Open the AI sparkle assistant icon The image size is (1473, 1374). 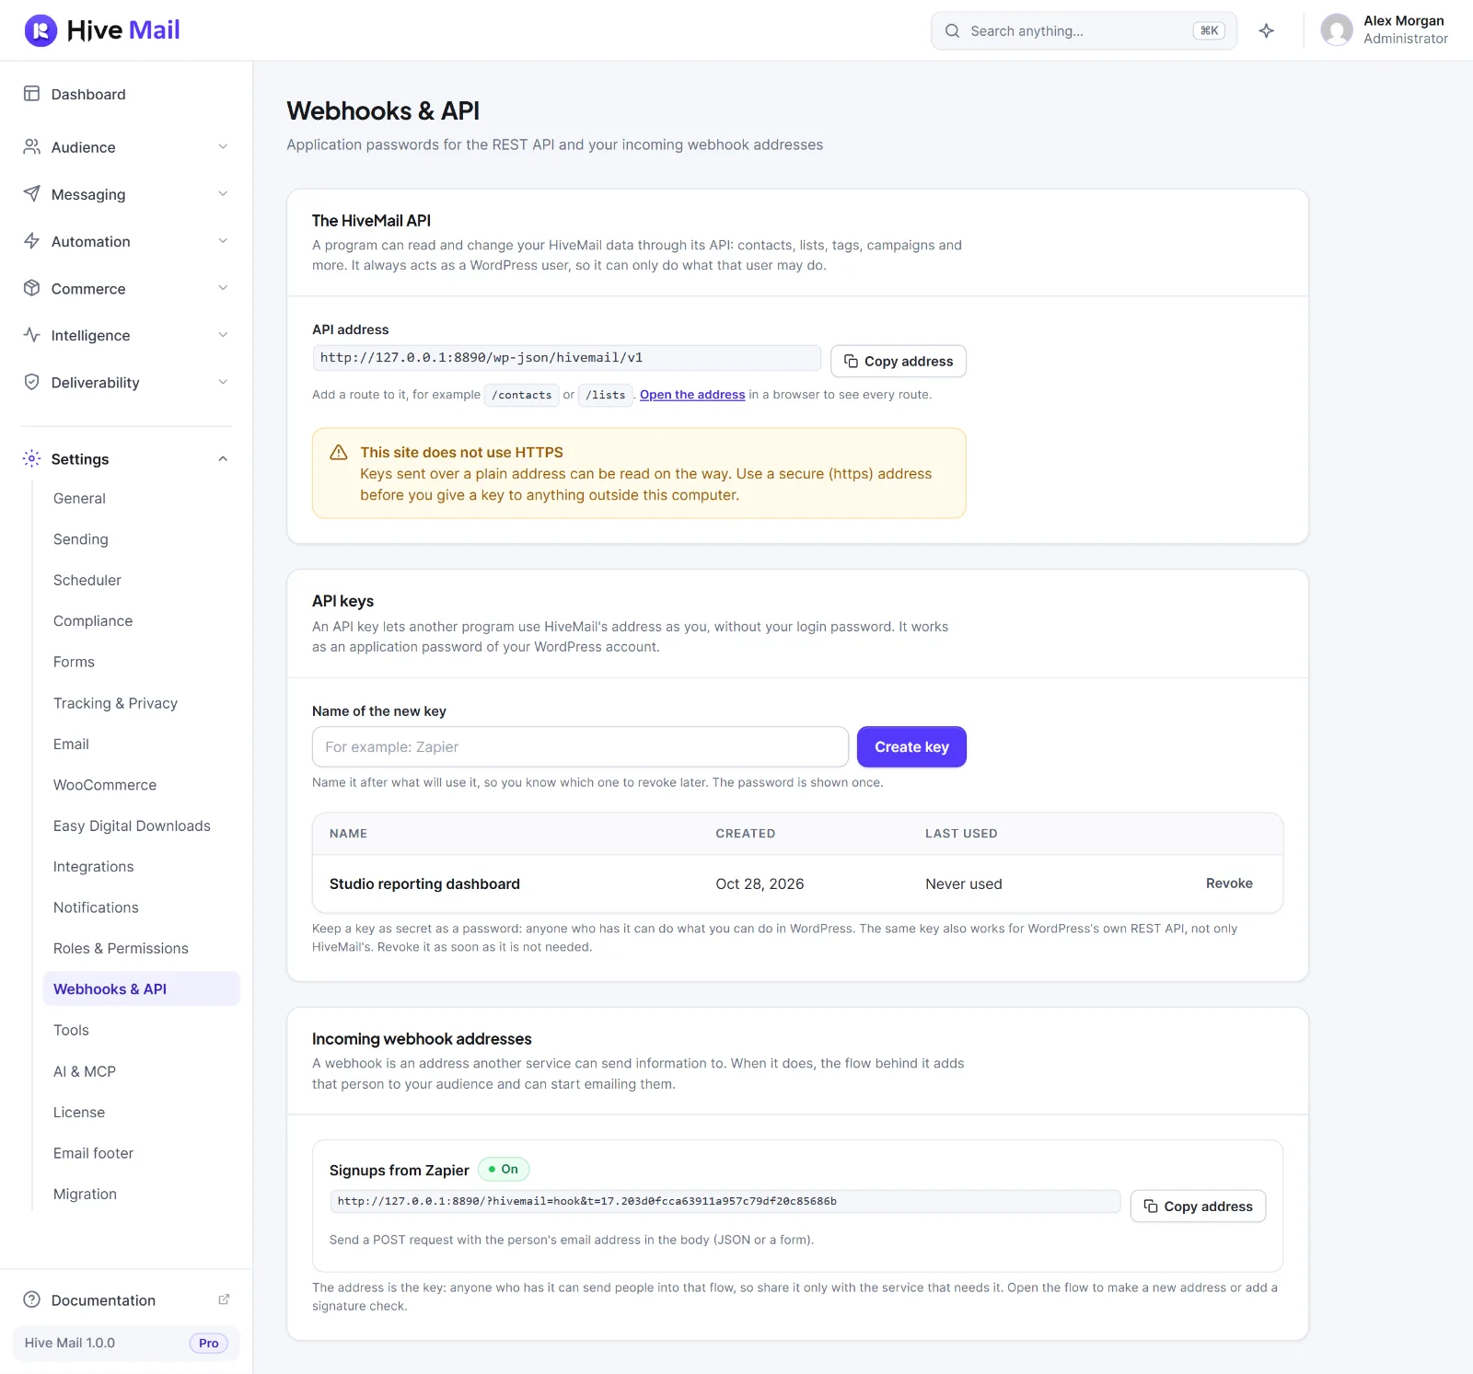1267,31
